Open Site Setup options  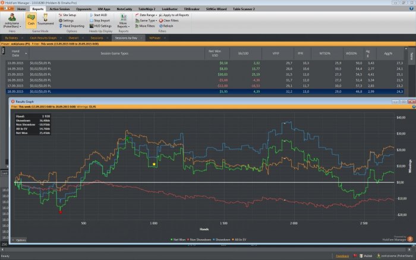pyautogui.click(x=68, y=15)
